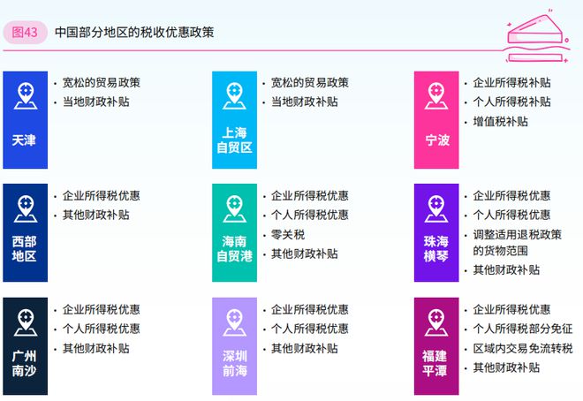
Task: Select the 深圳前海 region label
Action: coord(235,364)
